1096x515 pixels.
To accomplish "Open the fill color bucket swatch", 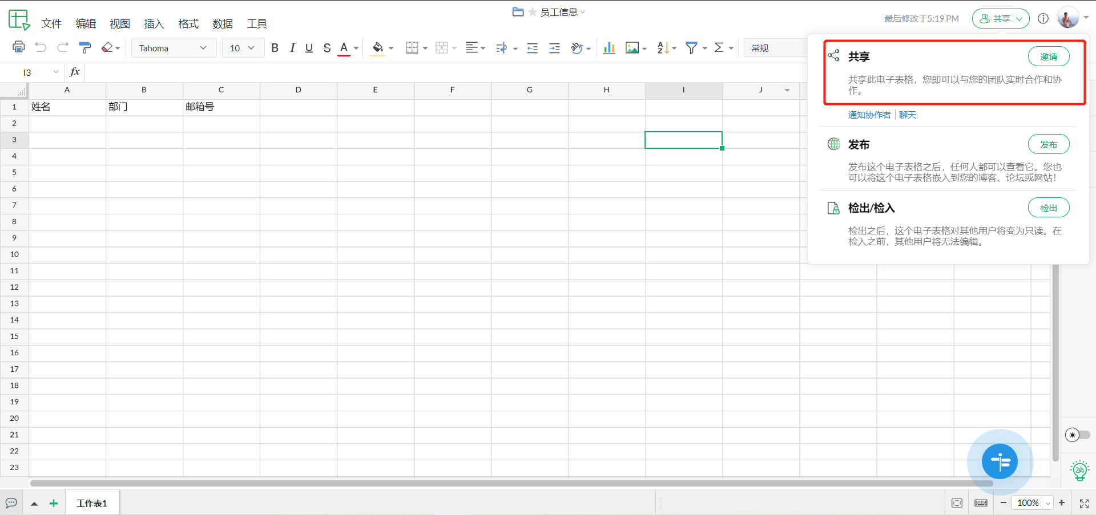I will click(378, 48).
